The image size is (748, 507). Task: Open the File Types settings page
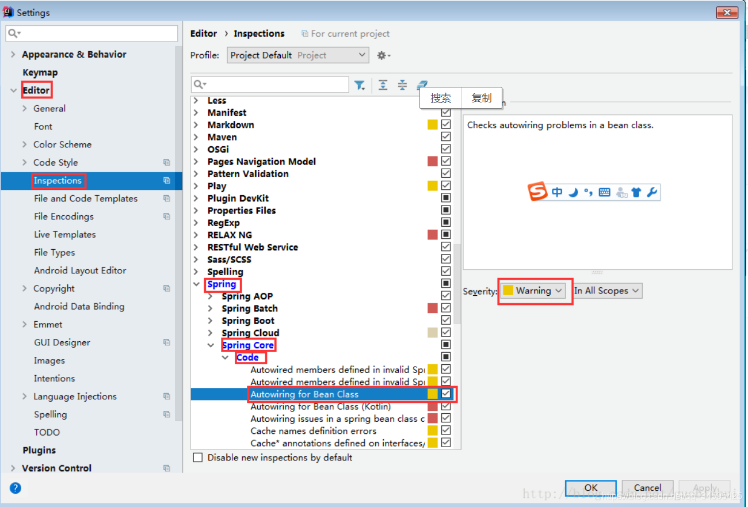[x=55, y=252]
